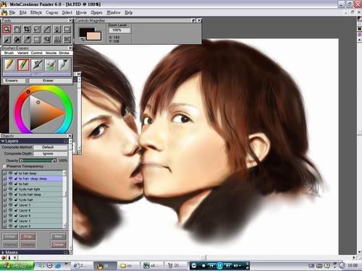Viewport: 362px width, 271px height.
Task: Toggle visibility of 'hyde hair' layer
Action: [11, 199]
